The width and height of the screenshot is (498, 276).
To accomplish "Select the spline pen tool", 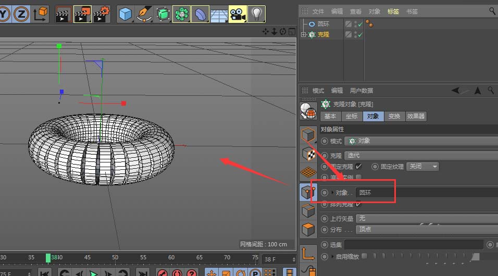I will click(143, 14).
